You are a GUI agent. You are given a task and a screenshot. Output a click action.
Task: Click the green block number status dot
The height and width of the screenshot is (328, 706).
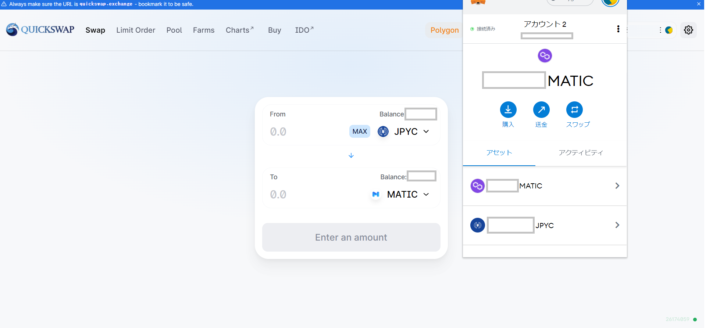(695, 320)
